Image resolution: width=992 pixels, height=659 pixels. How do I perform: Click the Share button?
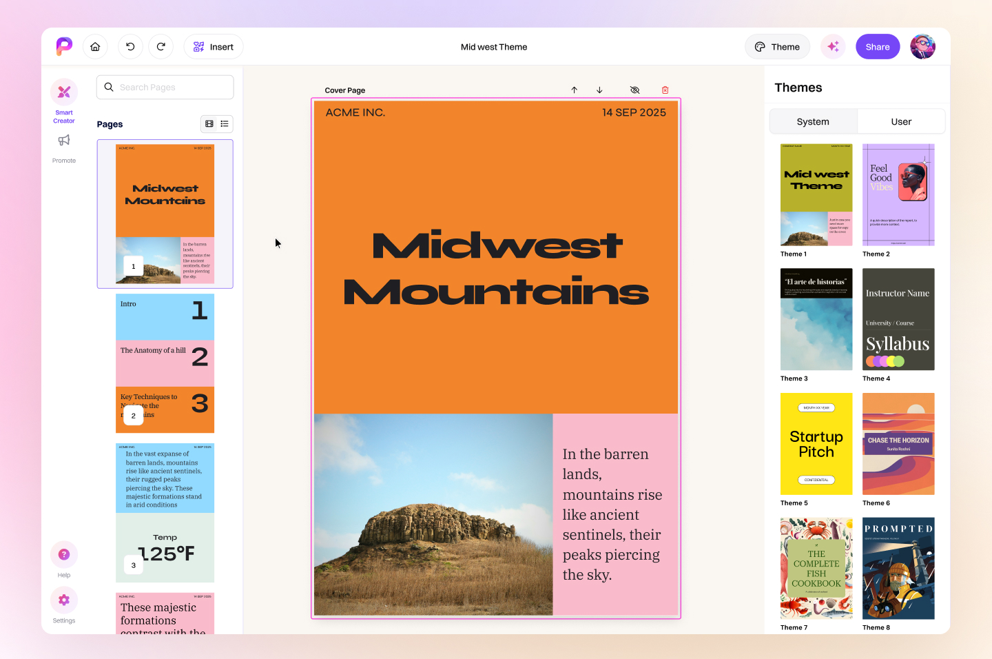tap(878, 46)
